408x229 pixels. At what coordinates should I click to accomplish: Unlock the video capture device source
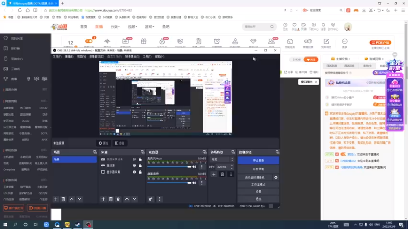click(x=140, y=159)
